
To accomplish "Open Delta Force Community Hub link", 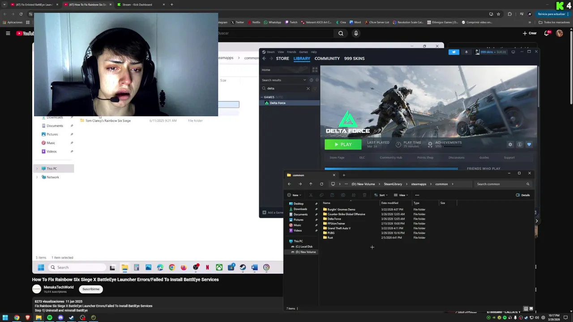I will (x=391, y=157).
